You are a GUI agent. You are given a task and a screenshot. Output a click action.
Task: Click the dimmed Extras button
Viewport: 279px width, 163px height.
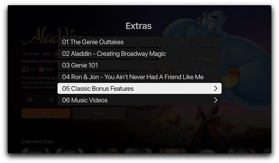click(99, 113)
